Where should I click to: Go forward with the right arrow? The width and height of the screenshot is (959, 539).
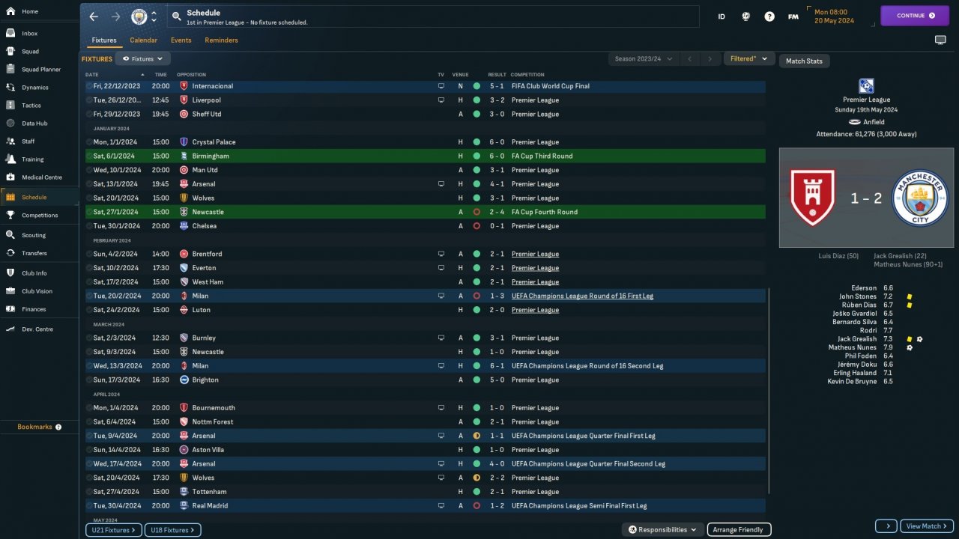[115, 16]
